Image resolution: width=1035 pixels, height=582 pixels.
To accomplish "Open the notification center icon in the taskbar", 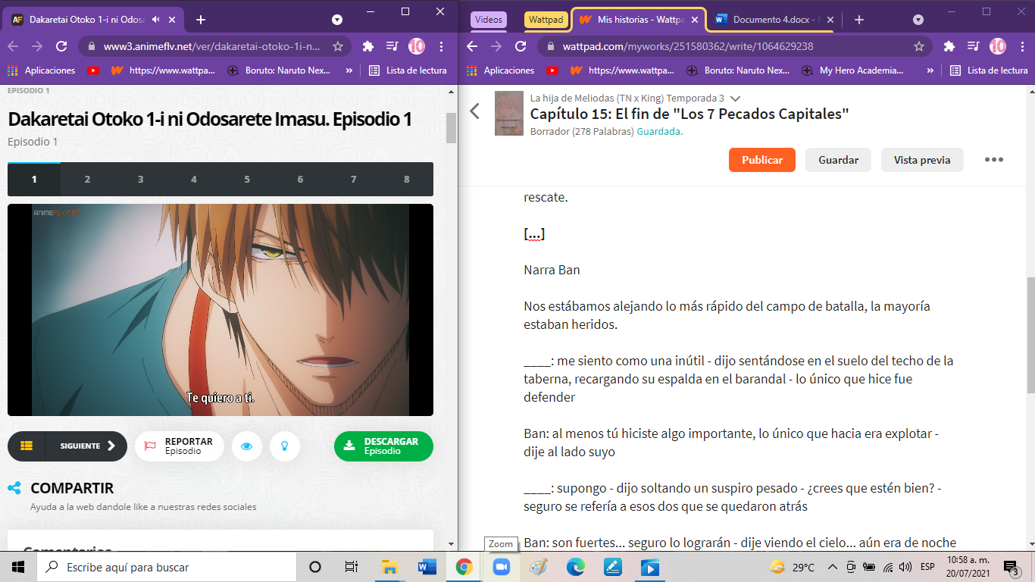I will (1010, 567).
